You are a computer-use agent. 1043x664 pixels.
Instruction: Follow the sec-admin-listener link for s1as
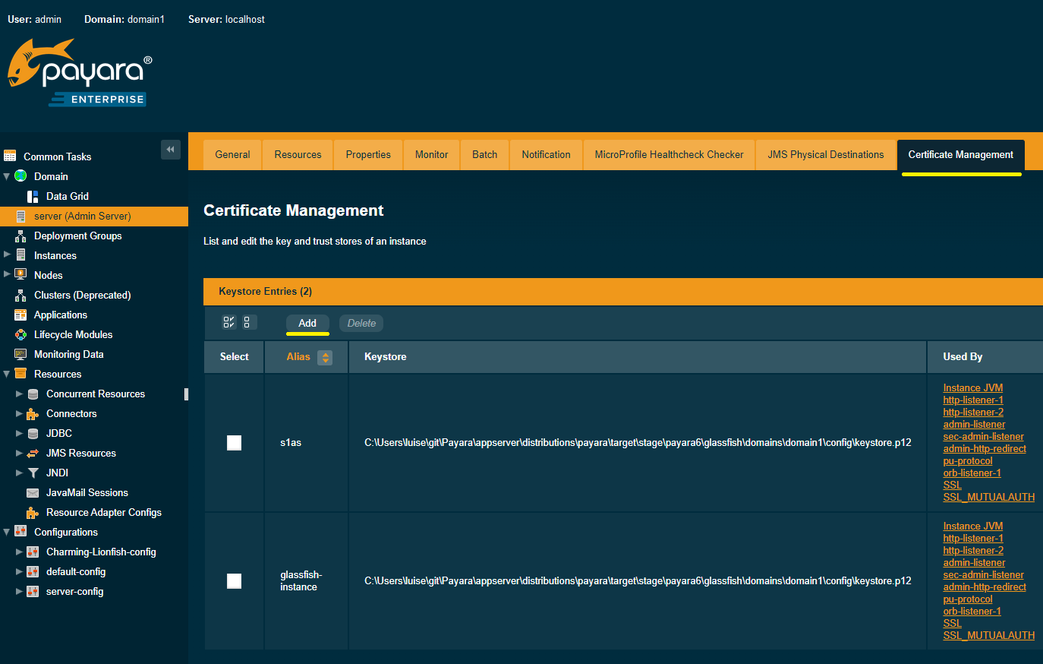tap(983, 436)
